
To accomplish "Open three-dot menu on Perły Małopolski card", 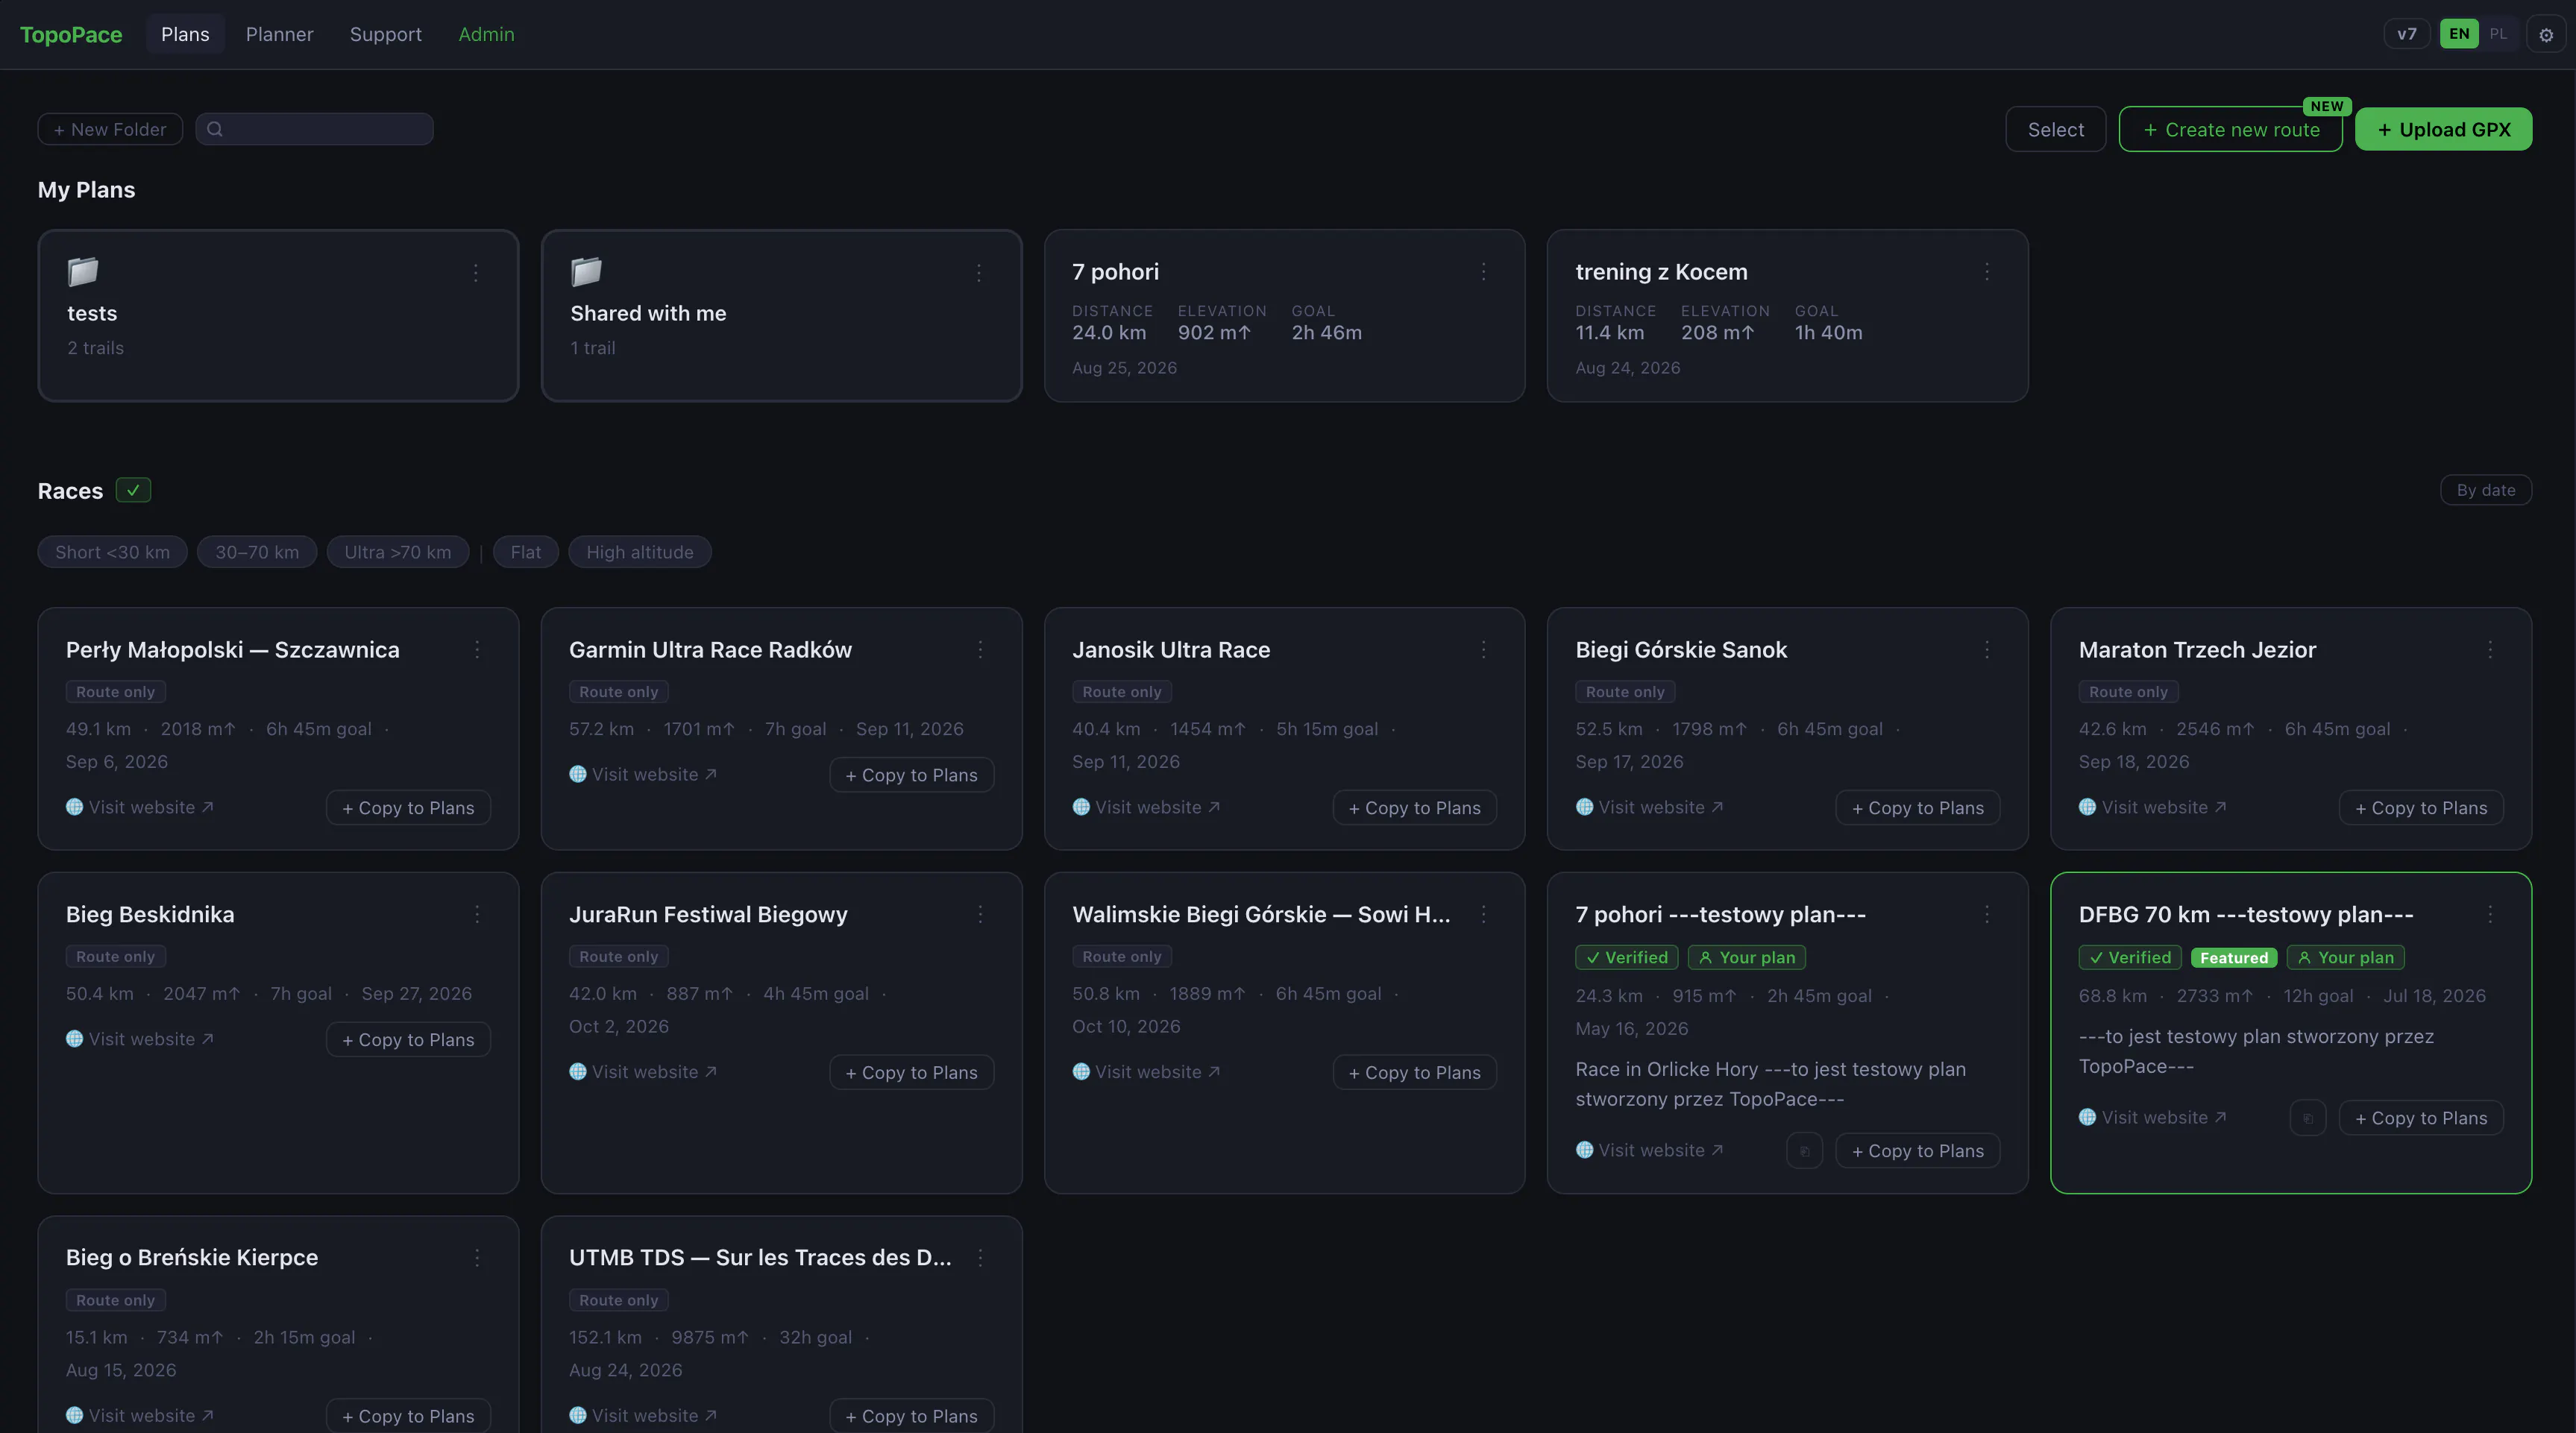I will click(477, 649).
